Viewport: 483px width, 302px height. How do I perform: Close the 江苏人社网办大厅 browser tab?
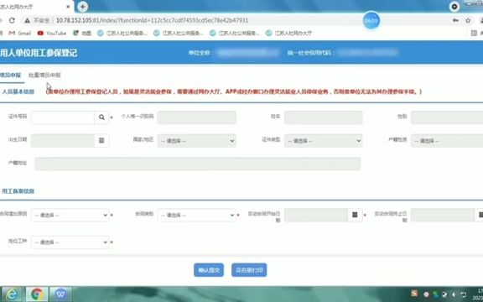pyautogui.click(x=68, y=7)
